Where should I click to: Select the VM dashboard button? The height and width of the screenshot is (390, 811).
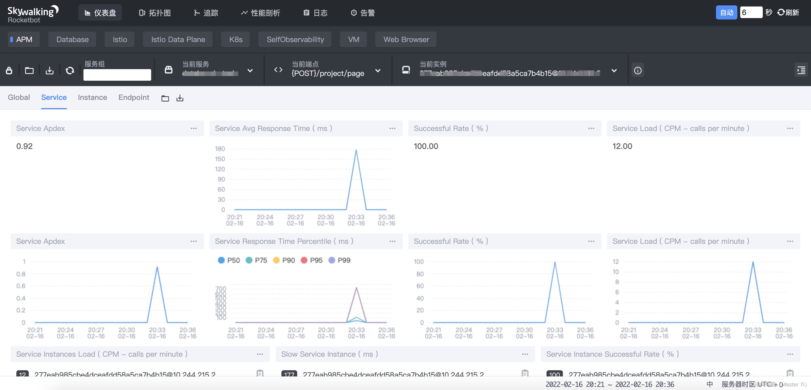coord(353,40)
